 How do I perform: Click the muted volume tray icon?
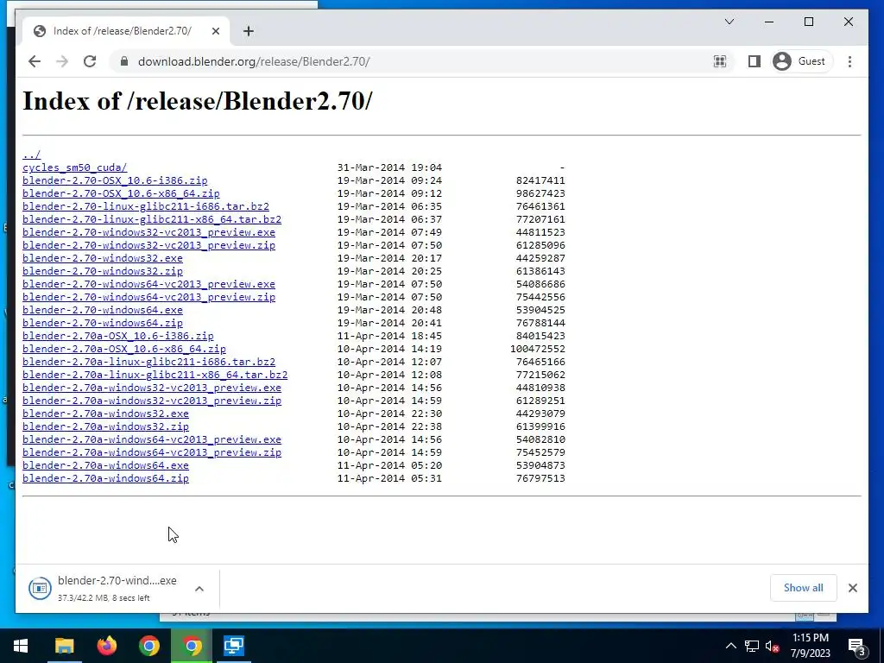[x=773, y=646]
